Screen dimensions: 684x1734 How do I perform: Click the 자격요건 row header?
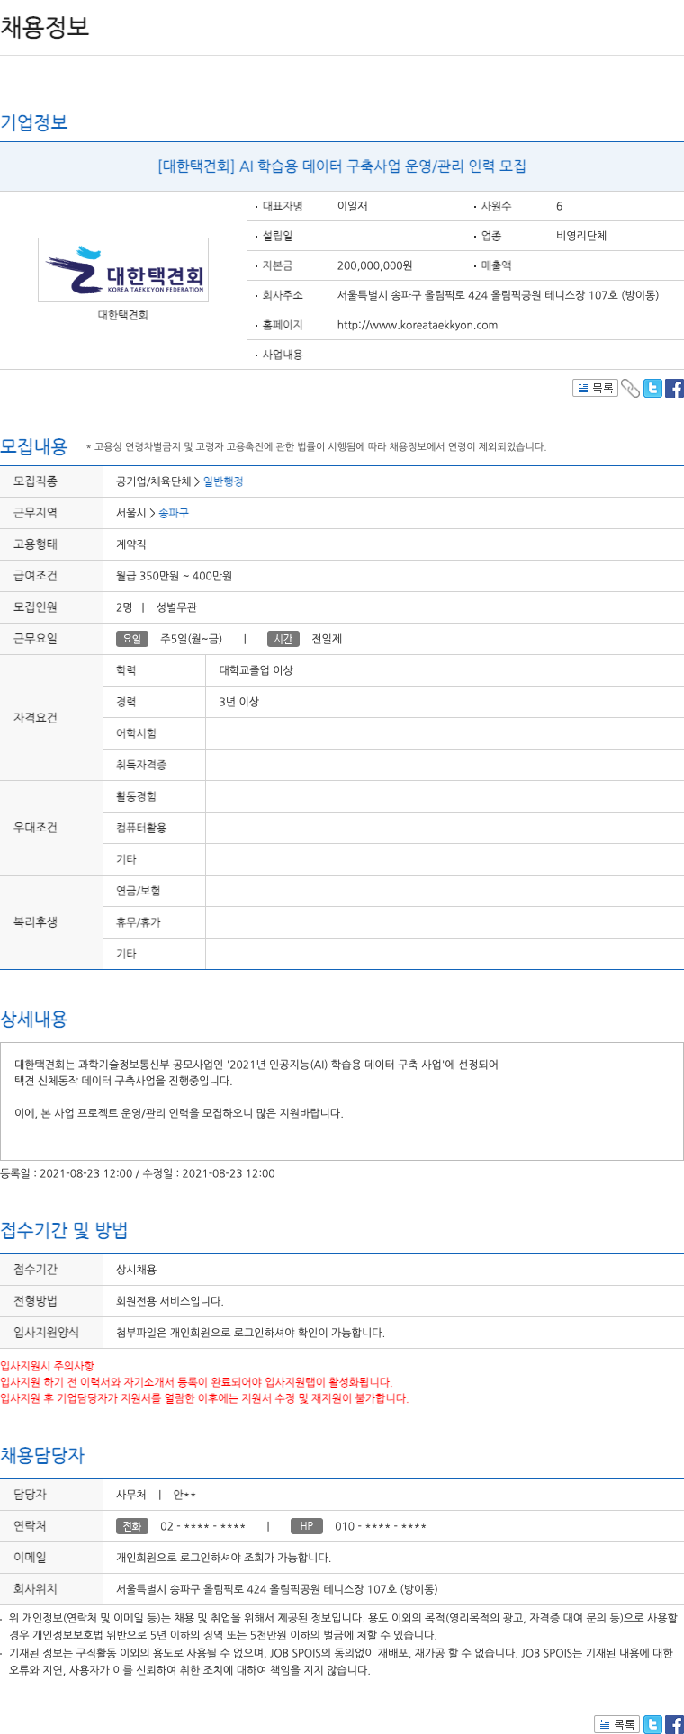pos(51,718)
